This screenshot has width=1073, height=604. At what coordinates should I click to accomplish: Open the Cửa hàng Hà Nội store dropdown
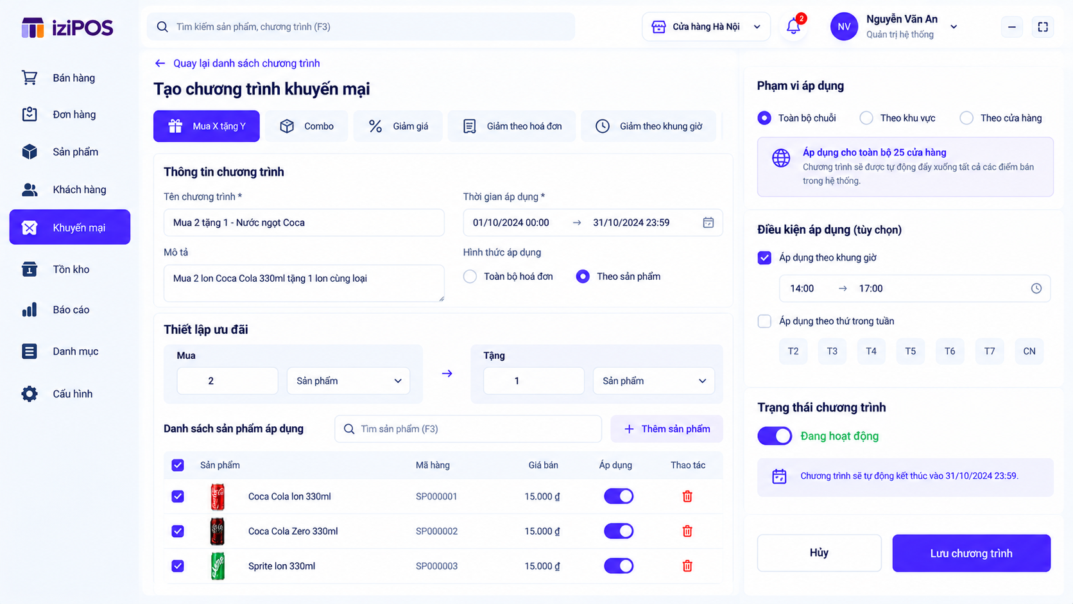(x=706, y=27)
